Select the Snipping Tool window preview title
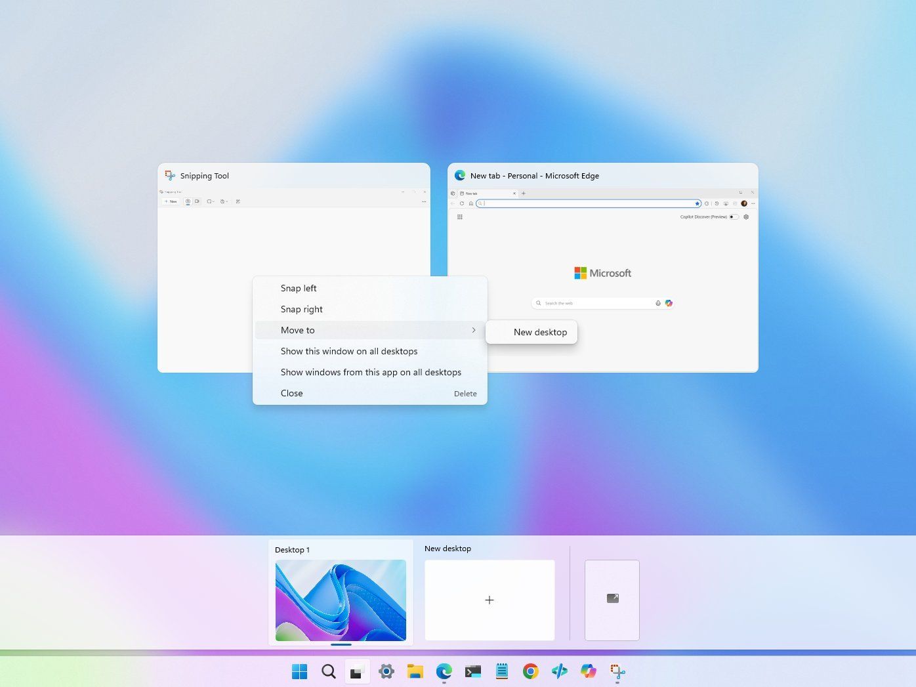916x687 pixels. click(x=205, y=176)
